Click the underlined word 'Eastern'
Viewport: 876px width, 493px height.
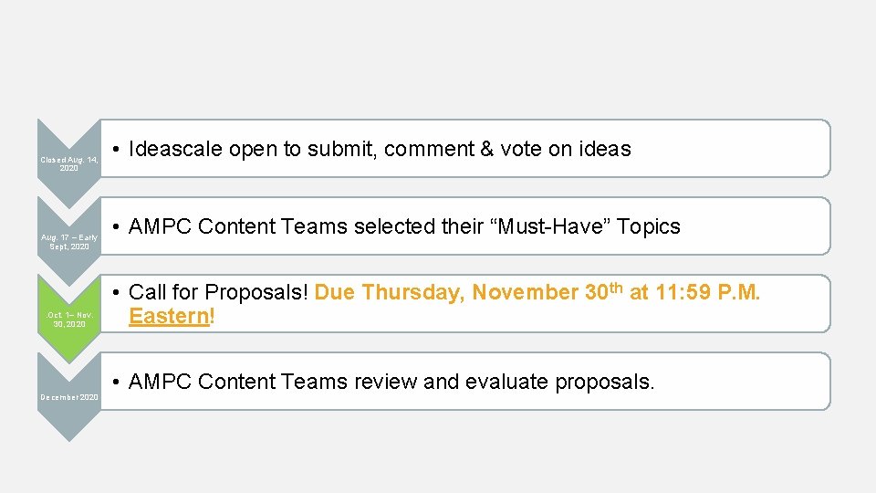click(170, 317)
